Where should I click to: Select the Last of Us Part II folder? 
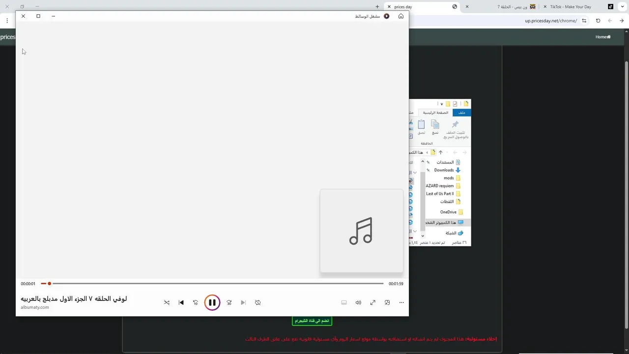444,194
